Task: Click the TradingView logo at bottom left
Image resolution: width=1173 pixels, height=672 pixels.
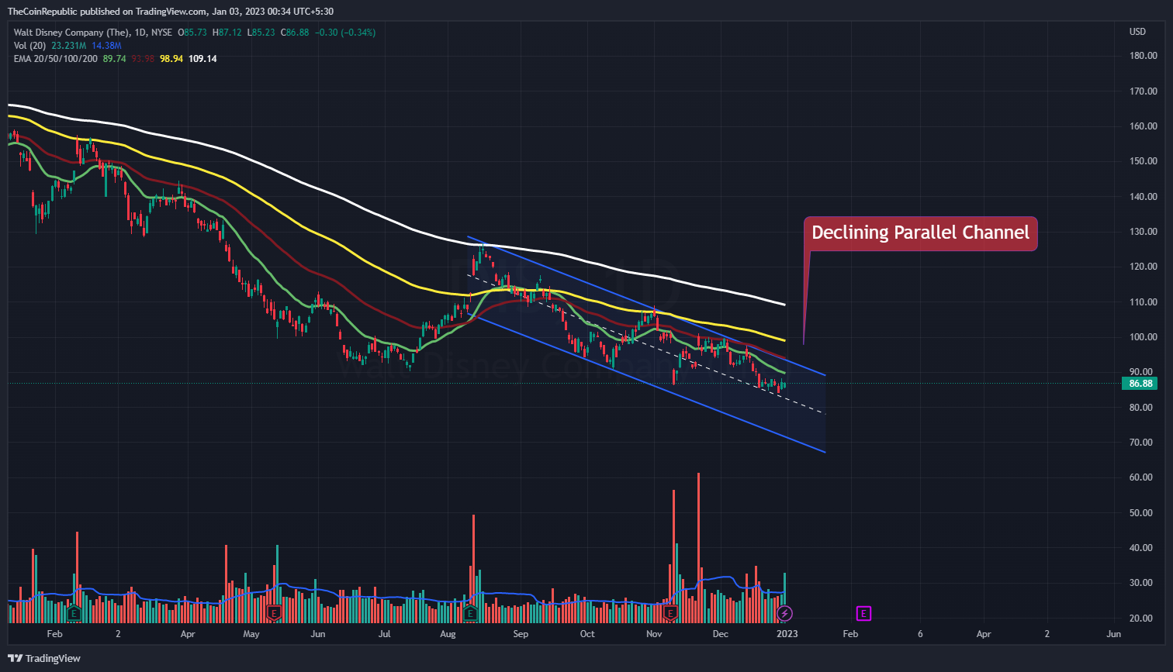Action: [45, 658]
